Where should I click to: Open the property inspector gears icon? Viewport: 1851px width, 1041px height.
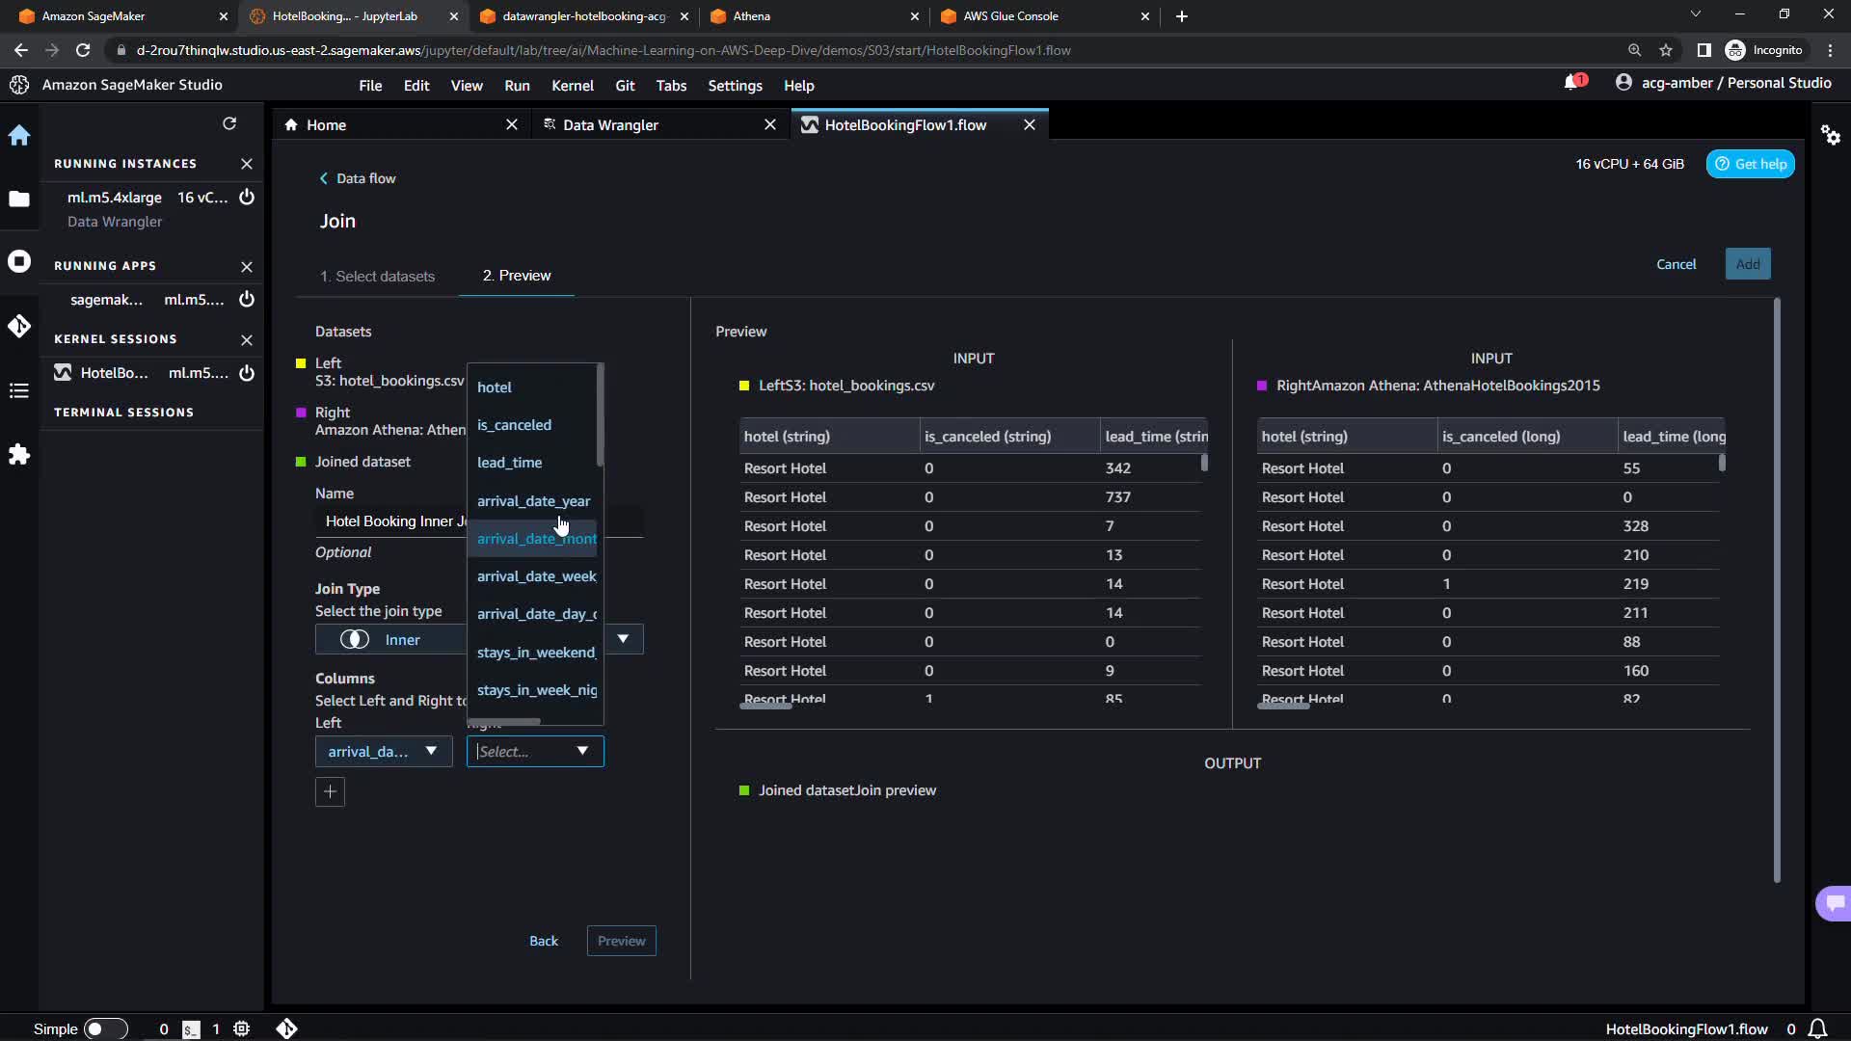pos(1830,135)
